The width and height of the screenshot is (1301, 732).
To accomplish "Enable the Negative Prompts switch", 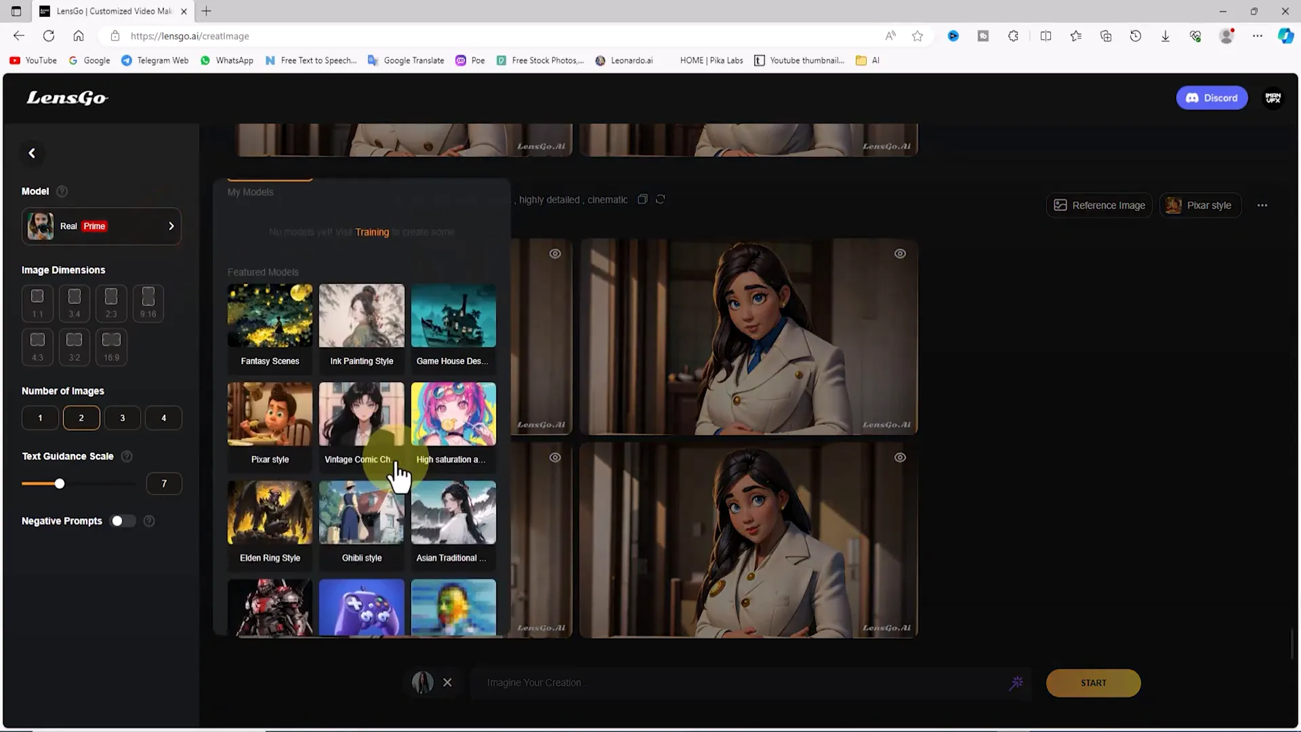I will [x=123, y=521].
